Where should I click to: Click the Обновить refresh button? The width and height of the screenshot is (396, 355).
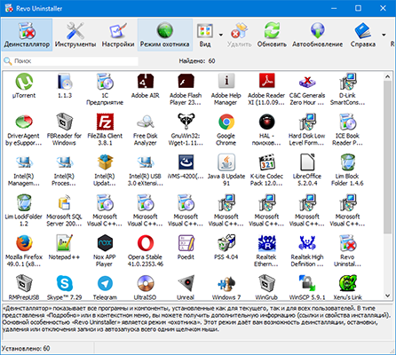tap(272, 35)
